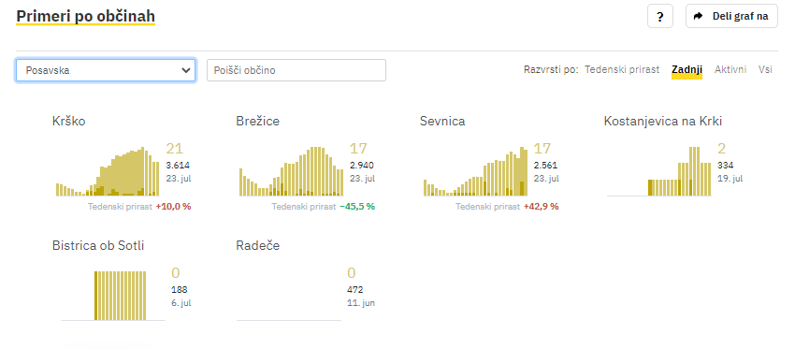Click the Krško municipality title

(x=69, y=122)
